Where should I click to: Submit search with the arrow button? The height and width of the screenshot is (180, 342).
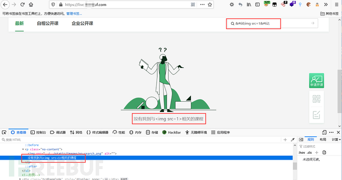pos(313,23)
